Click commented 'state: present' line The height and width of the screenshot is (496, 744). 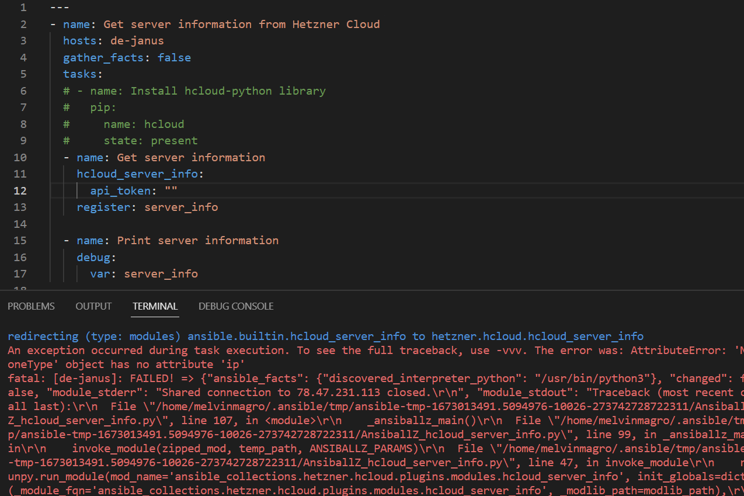(x=131, y=141)
